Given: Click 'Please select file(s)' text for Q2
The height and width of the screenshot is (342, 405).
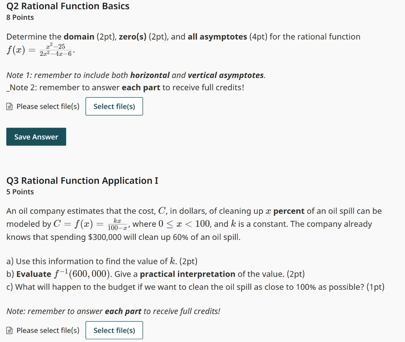Looking at the screenshot, I should 47,106.
